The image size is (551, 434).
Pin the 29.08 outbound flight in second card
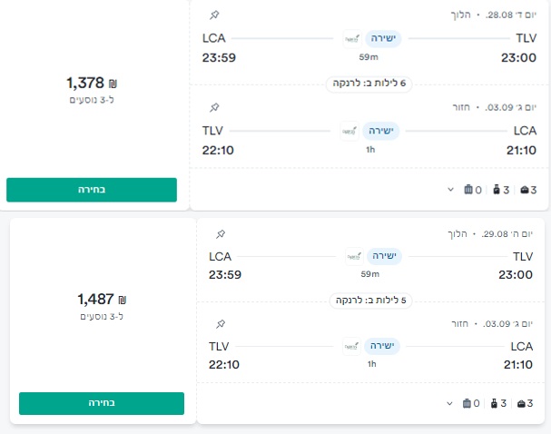[x=221, y=233]
